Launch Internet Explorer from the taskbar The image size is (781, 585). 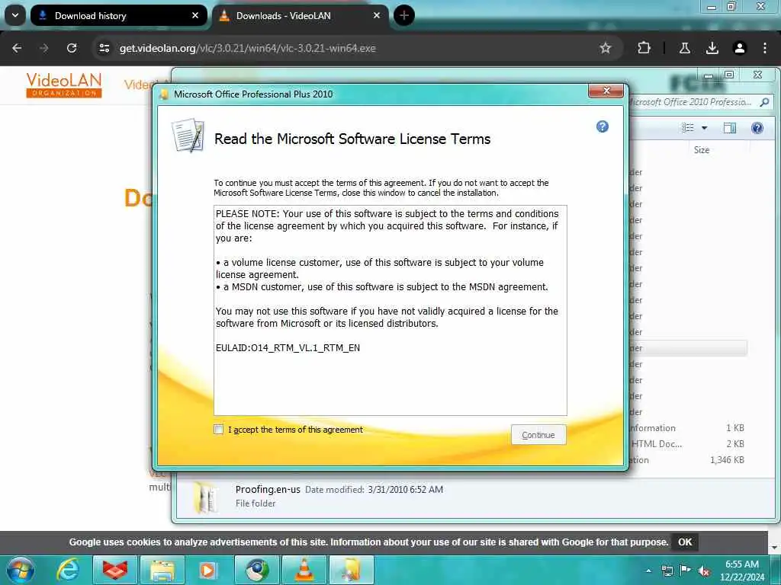(68, 570)
